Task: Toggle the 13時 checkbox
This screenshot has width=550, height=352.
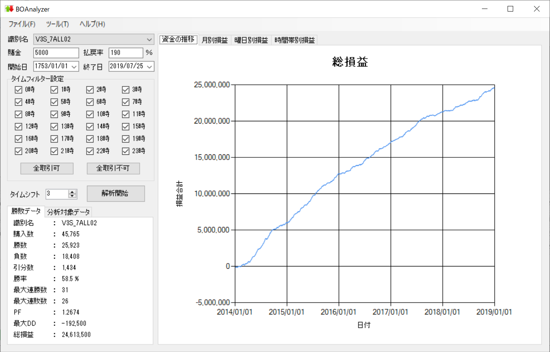Action: click(x=54, y=127)
